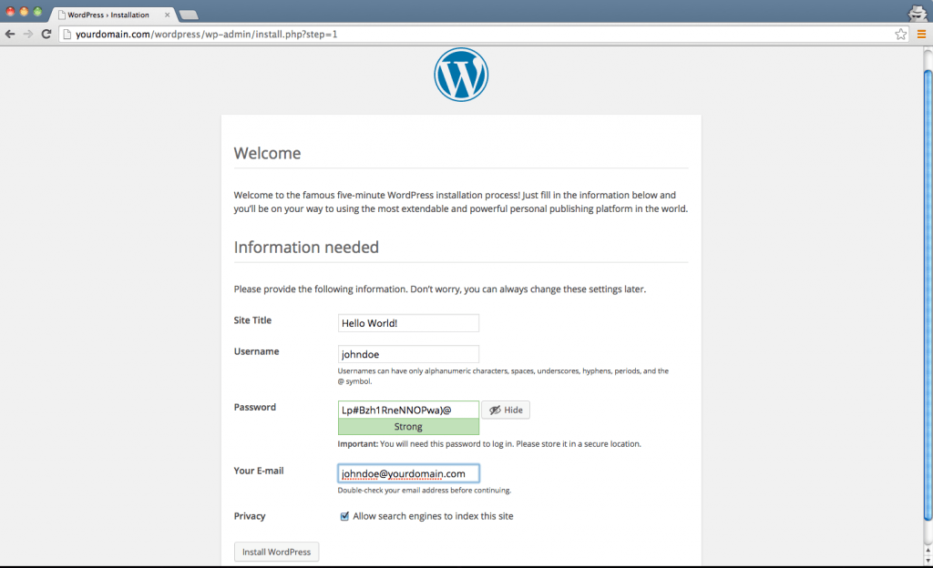
Task: Uncheck allow search engines to index this site
Action: [344, 515]
